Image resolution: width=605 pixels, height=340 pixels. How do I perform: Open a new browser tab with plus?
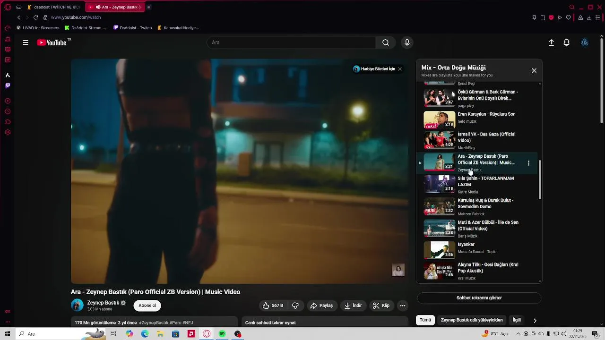click(149, 7)
